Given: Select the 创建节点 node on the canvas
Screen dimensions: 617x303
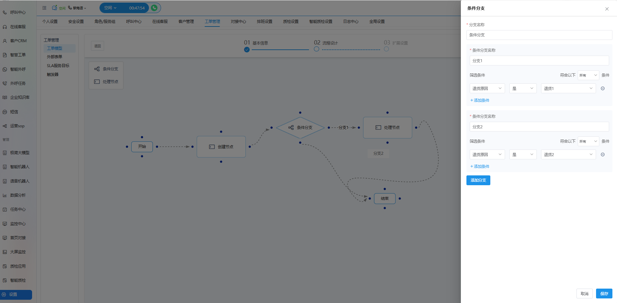Looking at the screenshot, I should pyautogui.click(x=221, y=147).
